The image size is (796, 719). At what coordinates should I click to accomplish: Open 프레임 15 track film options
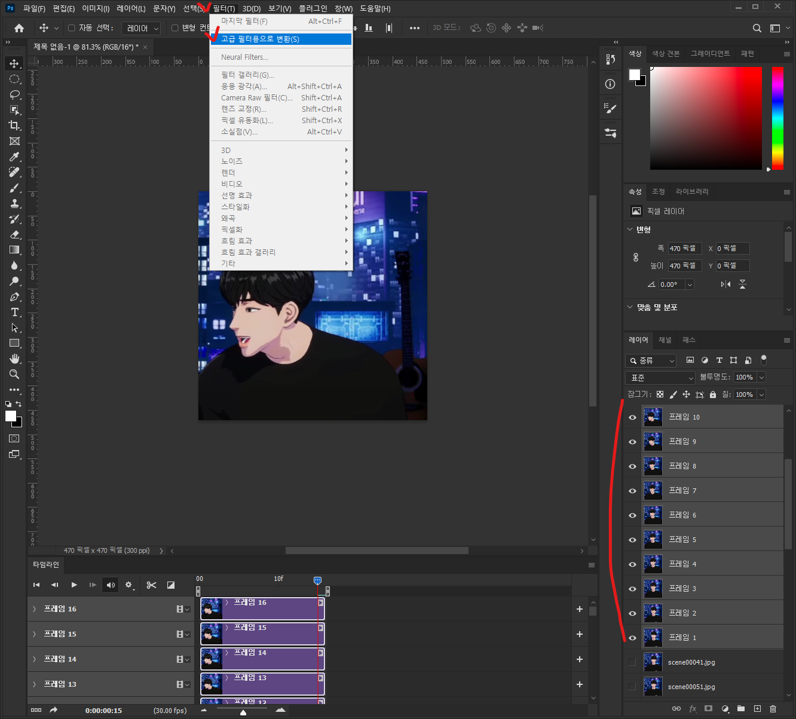point(183,634)
